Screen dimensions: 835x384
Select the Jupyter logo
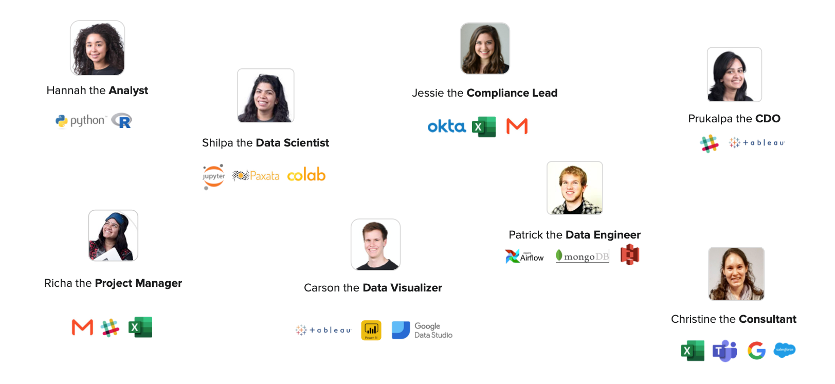213,176
